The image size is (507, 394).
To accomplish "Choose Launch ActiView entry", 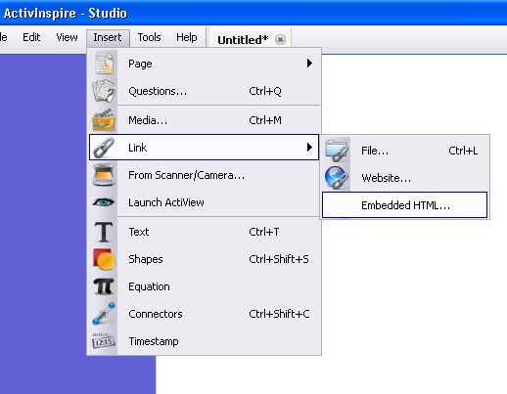I will coord(204,202).
